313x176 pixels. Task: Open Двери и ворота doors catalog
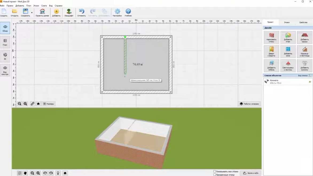[271, 52]
